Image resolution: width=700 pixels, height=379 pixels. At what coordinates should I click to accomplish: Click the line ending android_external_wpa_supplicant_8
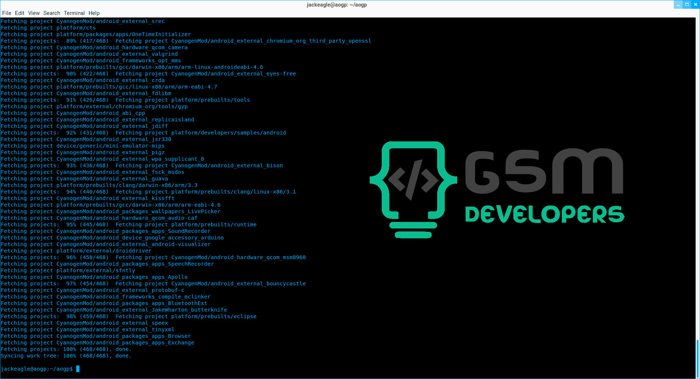tap(102, 159)
